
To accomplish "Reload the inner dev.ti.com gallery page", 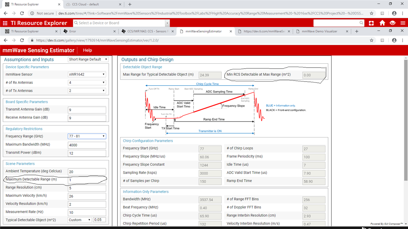I will (x=22, y=40).
